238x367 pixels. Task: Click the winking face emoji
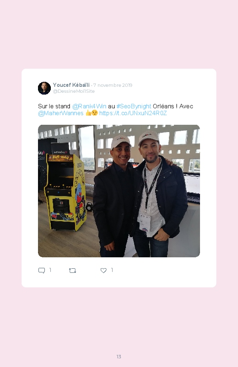tap(94, 113)
